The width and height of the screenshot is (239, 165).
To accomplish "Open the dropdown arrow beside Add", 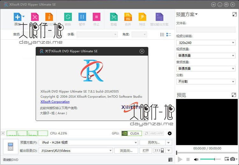I will pos(24,17).
